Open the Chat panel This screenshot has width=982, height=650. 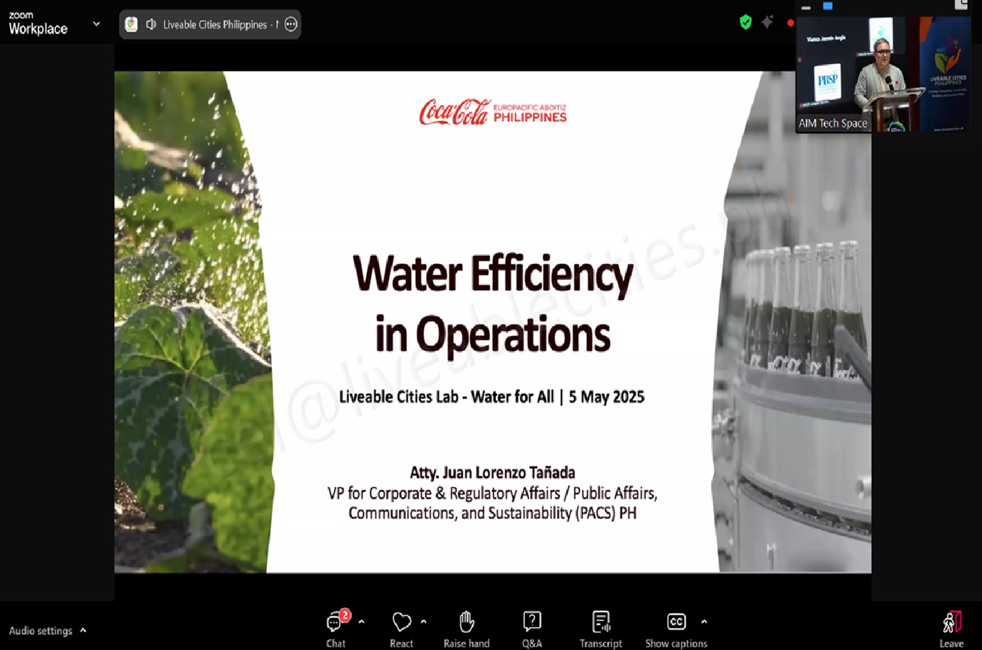pyautogui.click(x=336, y=629)
